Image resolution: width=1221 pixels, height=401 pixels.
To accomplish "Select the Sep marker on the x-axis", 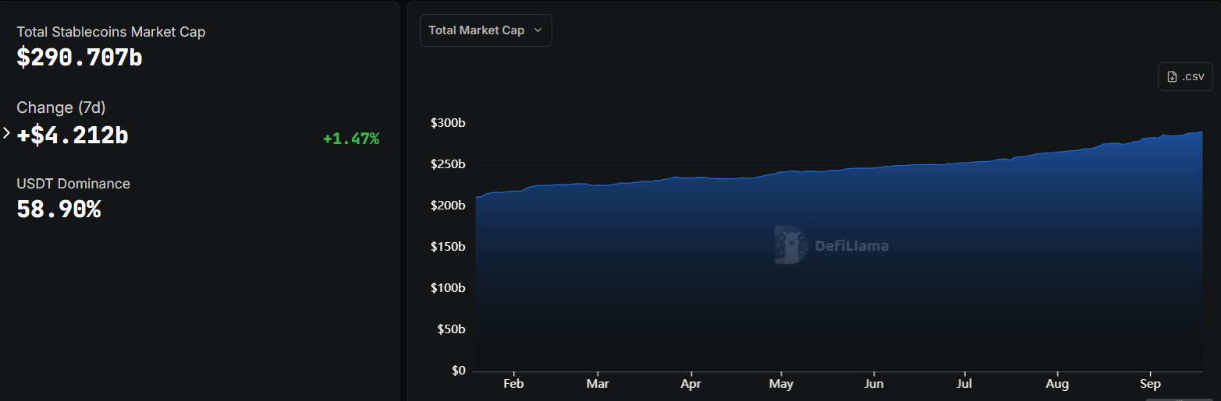I will point(1150,384).
